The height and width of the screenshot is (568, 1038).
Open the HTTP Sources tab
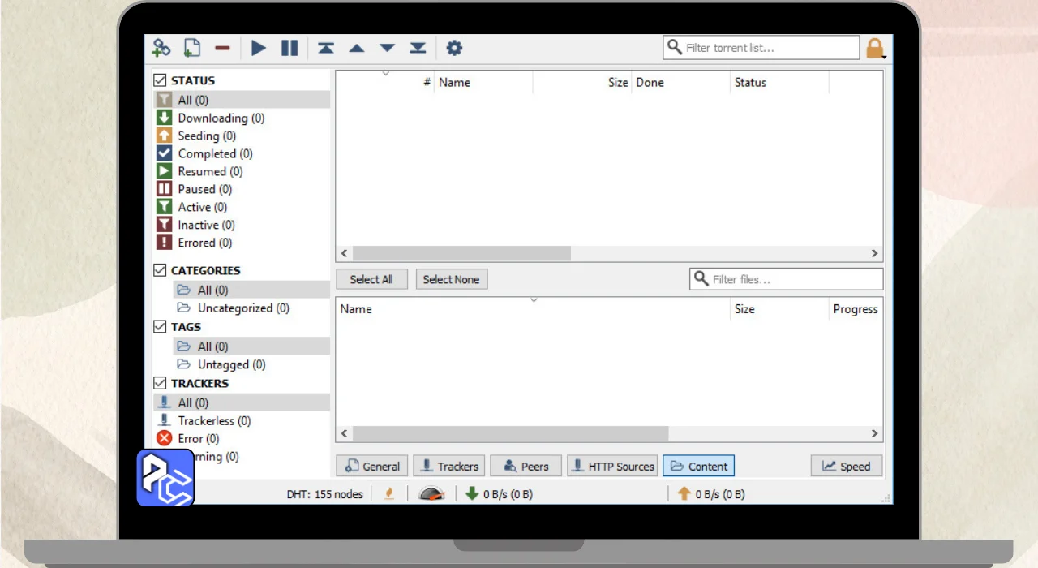click(612, 466)
